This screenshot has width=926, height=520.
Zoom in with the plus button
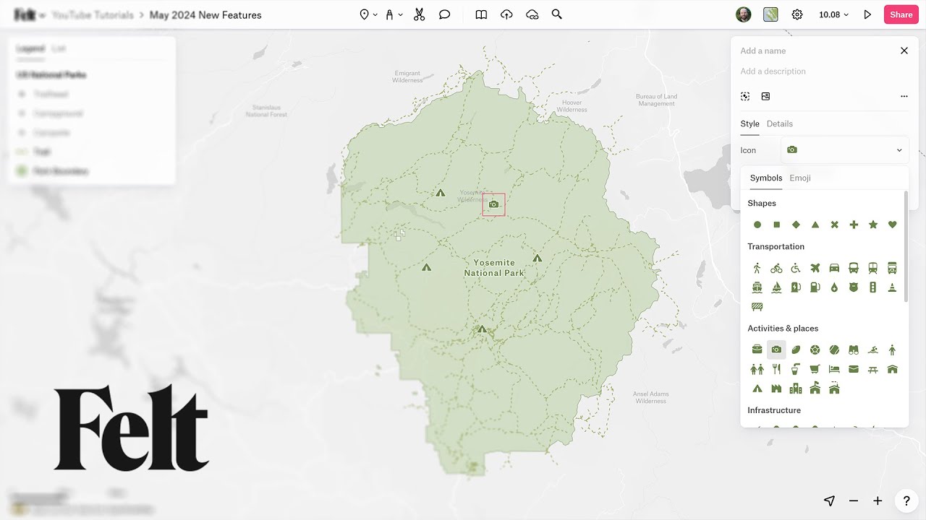[x=878, y=500]
